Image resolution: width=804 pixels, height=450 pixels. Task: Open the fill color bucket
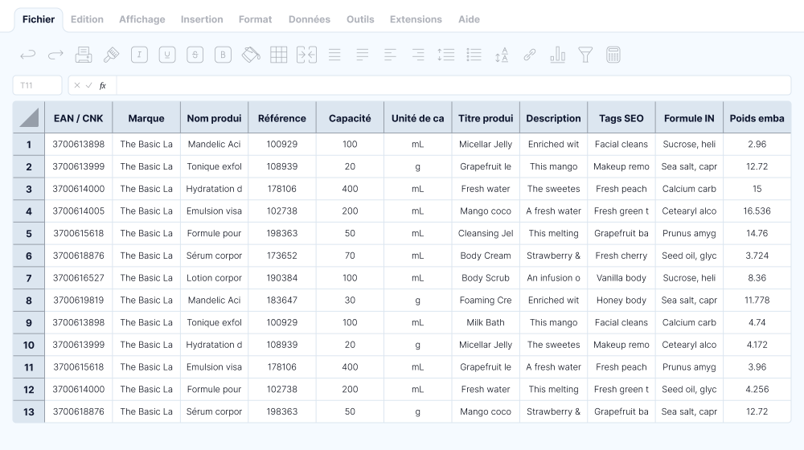coord(251,55)
